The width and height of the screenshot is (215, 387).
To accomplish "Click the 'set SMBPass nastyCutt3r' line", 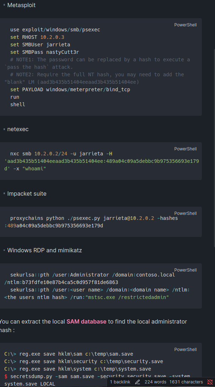I will point(44,52).
